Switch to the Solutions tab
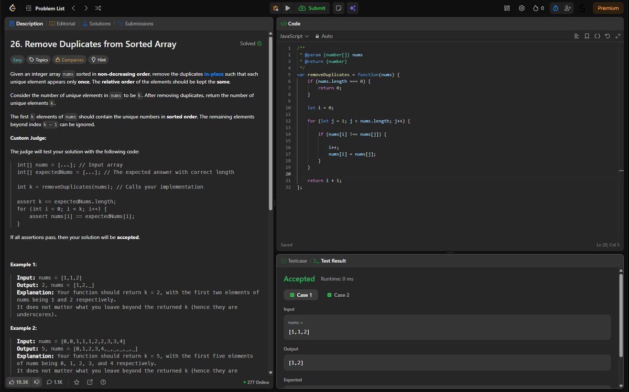Screen dimensions: 629x392 coord(96,24)
